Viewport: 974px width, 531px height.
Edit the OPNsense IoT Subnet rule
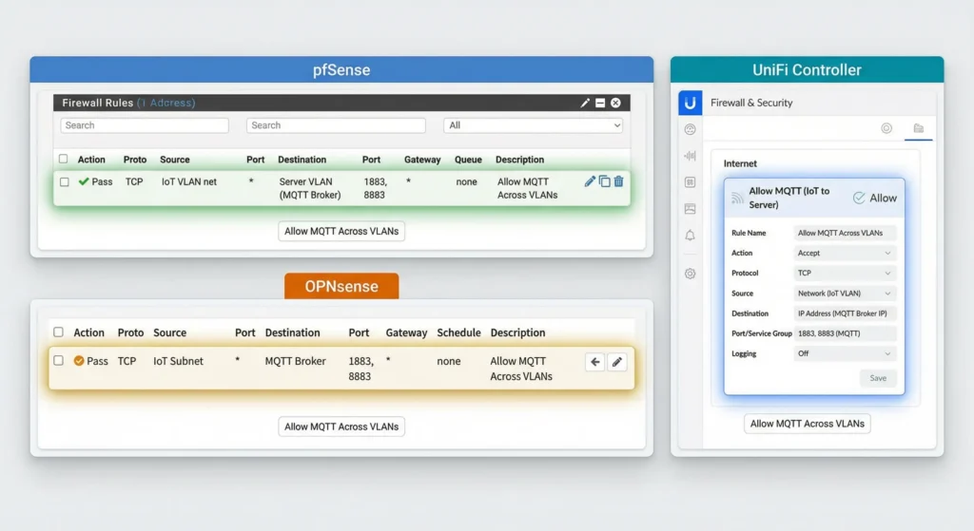coord(616,362)
